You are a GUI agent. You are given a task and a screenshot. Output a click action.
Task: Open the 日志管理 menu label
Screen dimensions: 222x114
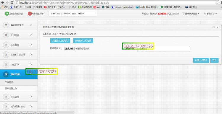click(x=15, y=97)
